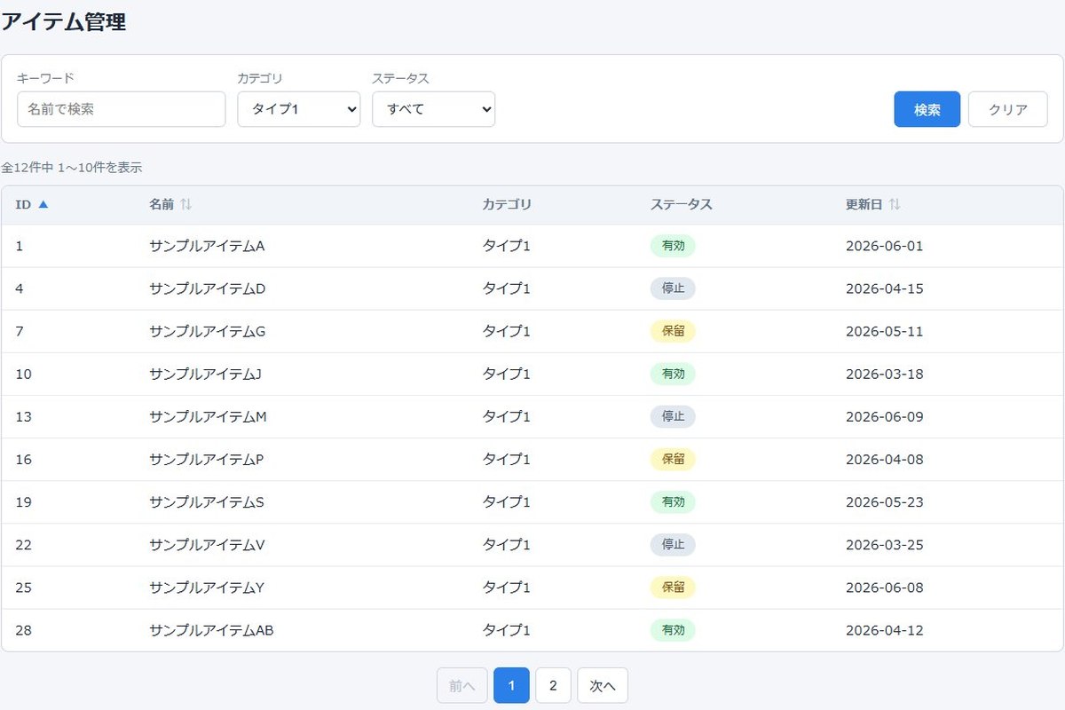Click ID cell 28
Screen dimensions: 1065x710
(24, 630)
